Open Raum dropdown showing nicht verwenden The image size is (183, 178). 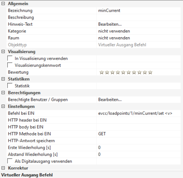coord(139,38)
